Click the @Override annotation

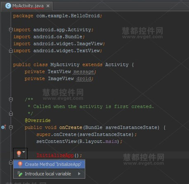(x=37, y=120)
